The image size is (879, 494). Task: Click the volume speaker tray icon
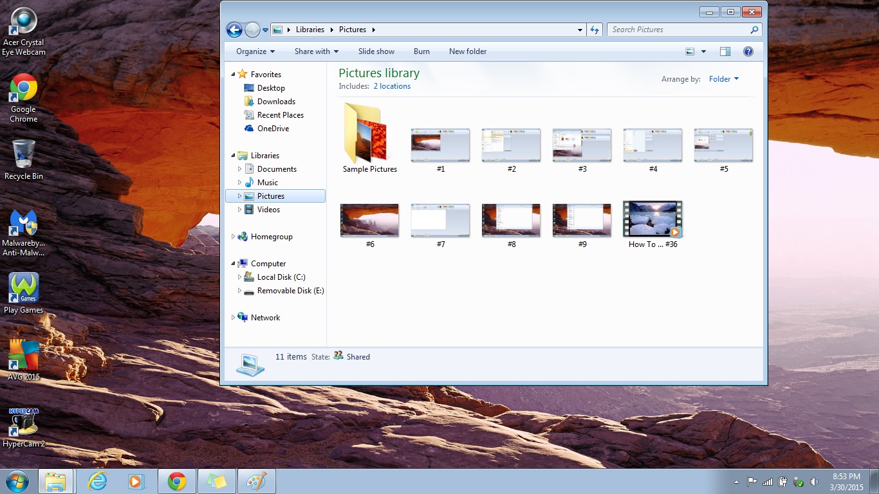pos(814,482)
